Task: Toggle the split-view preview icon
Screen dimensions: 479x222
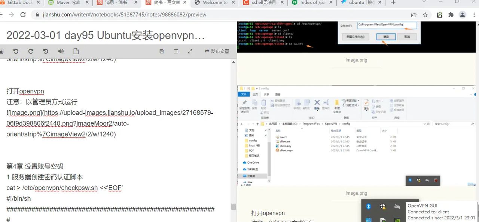Action: tap(176, 51)
